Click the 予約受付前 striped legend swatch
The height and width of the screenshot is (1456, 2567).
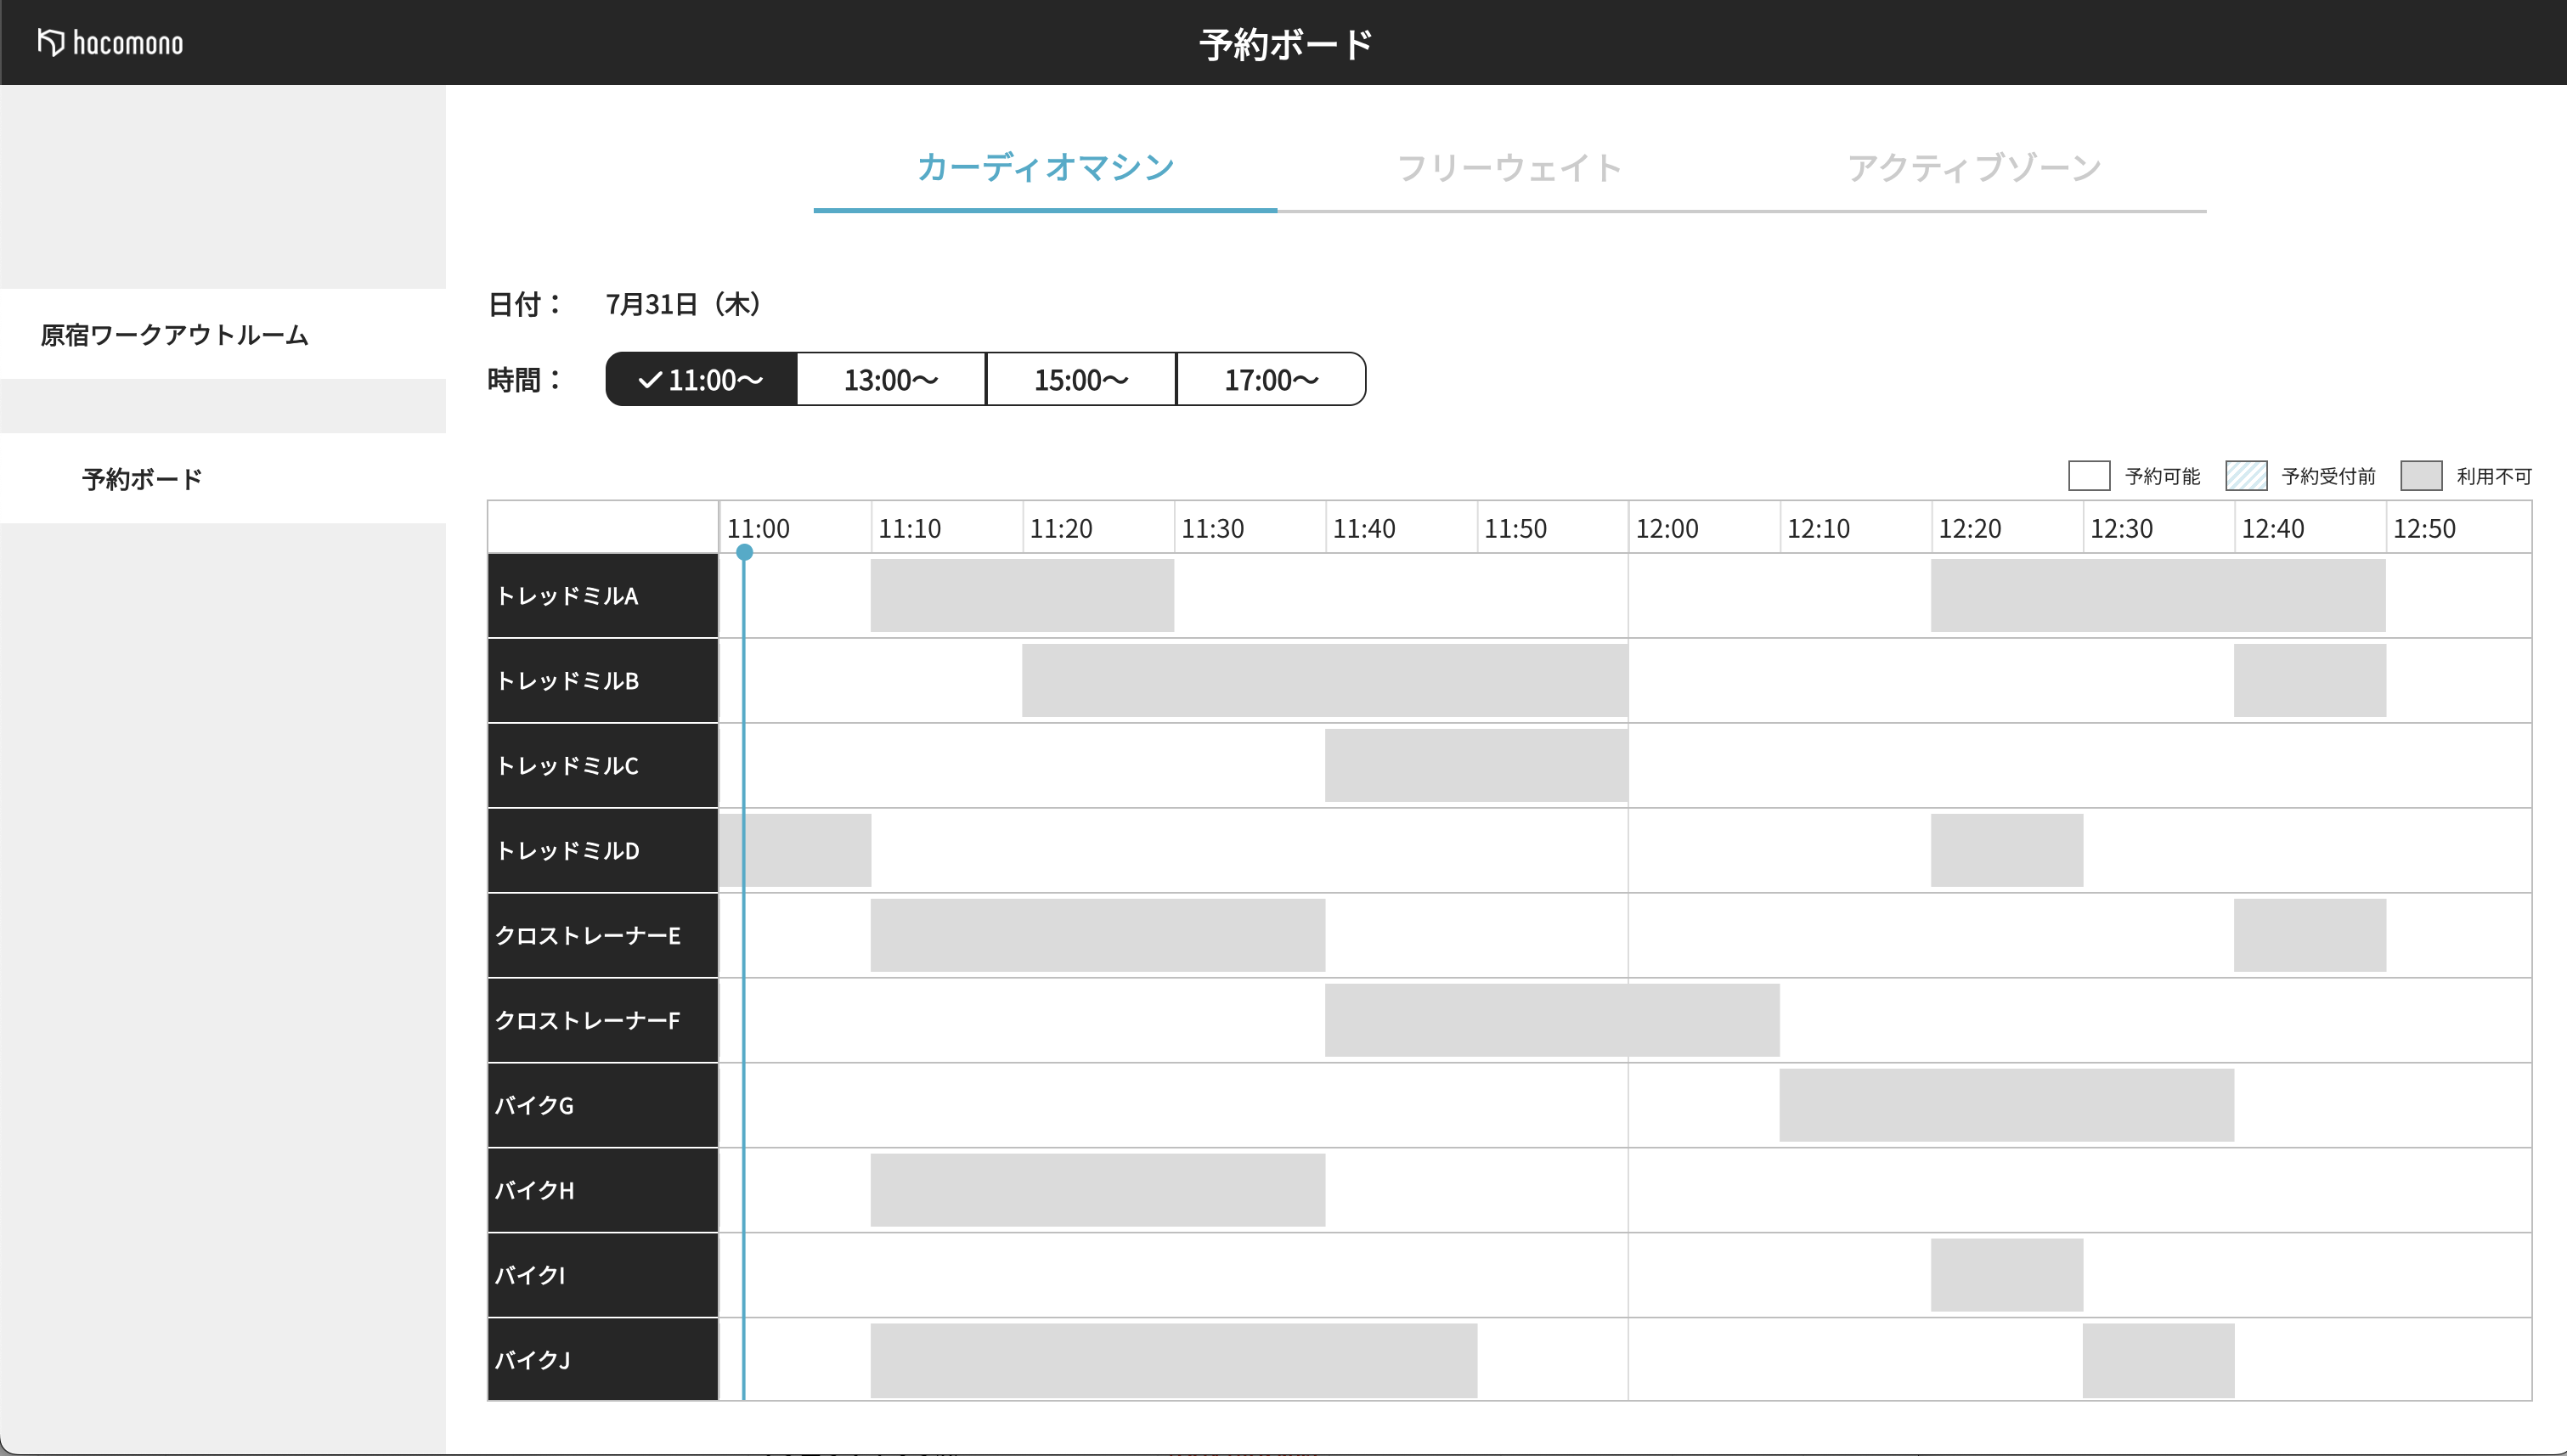pyautogui.click(x=2245, y=476)
